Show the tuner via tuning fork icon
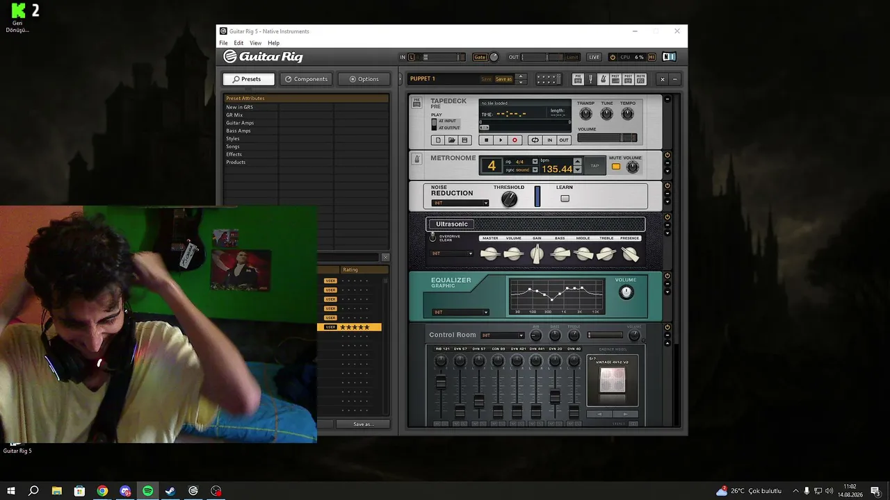 590,79
